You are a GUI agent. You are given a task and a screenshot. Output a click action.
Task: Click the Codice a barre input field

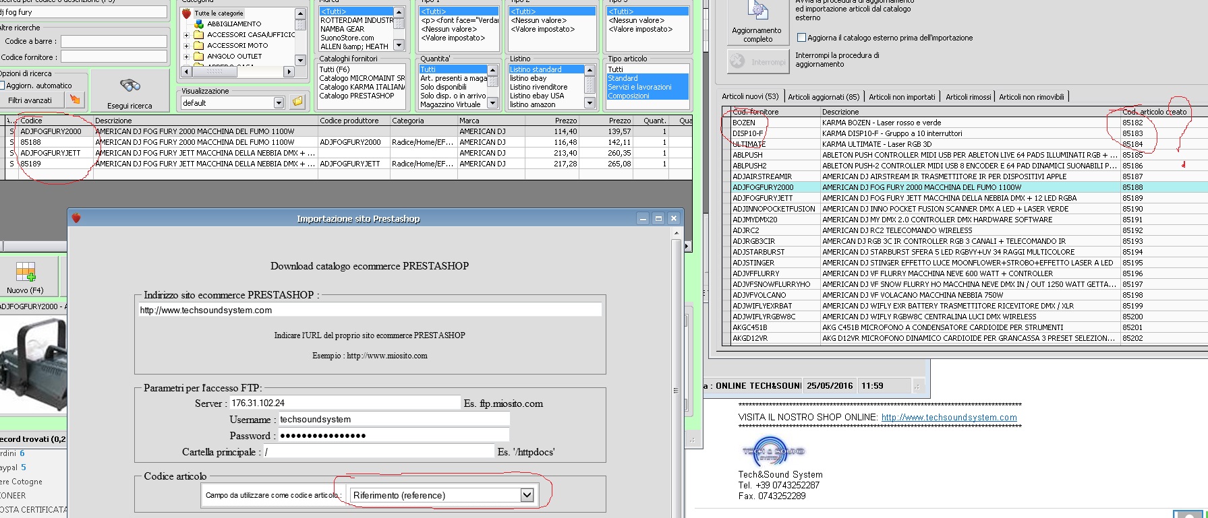coord(113,41)
